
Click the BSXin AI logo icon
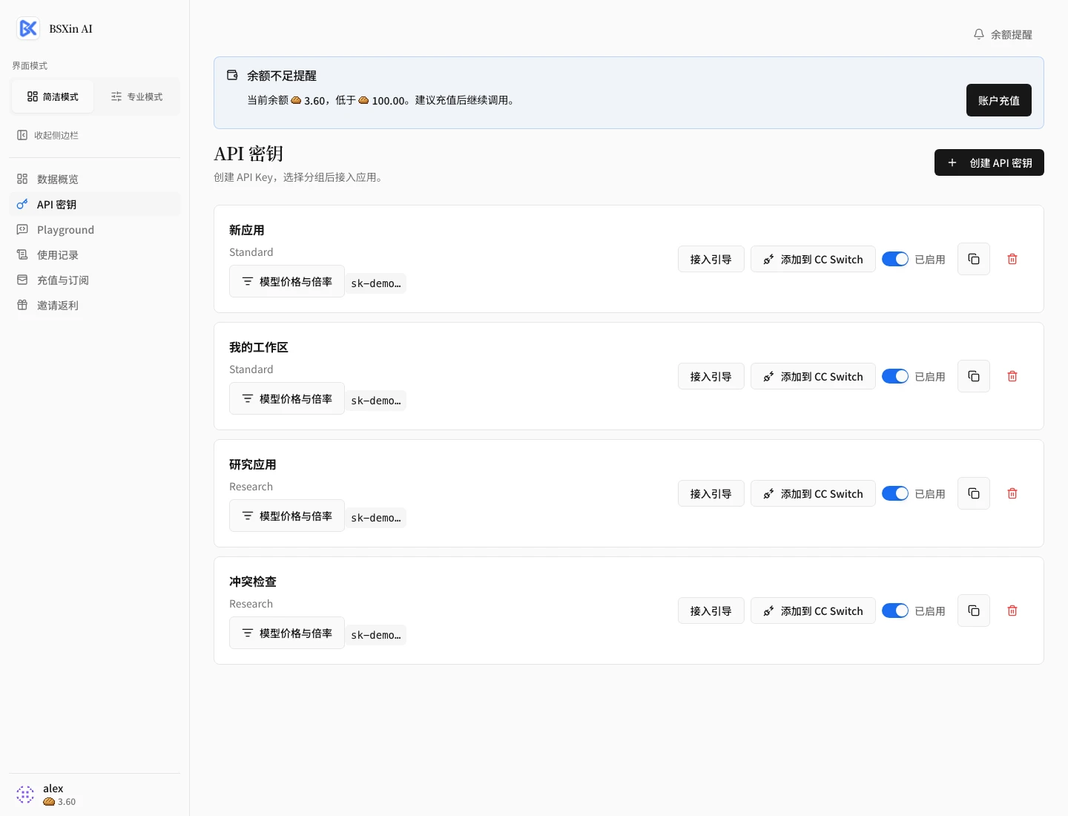28,28
